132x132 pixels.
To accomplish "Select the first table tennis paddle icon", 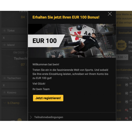I will coord(127,110).
